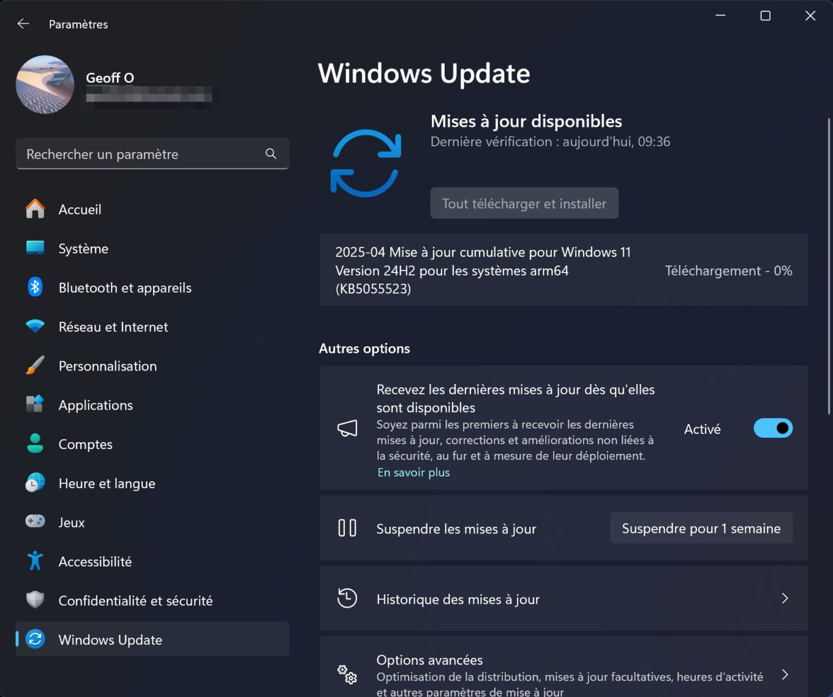Open Options avancées chevron
833x697 pixels.
(x=785, y=674)
